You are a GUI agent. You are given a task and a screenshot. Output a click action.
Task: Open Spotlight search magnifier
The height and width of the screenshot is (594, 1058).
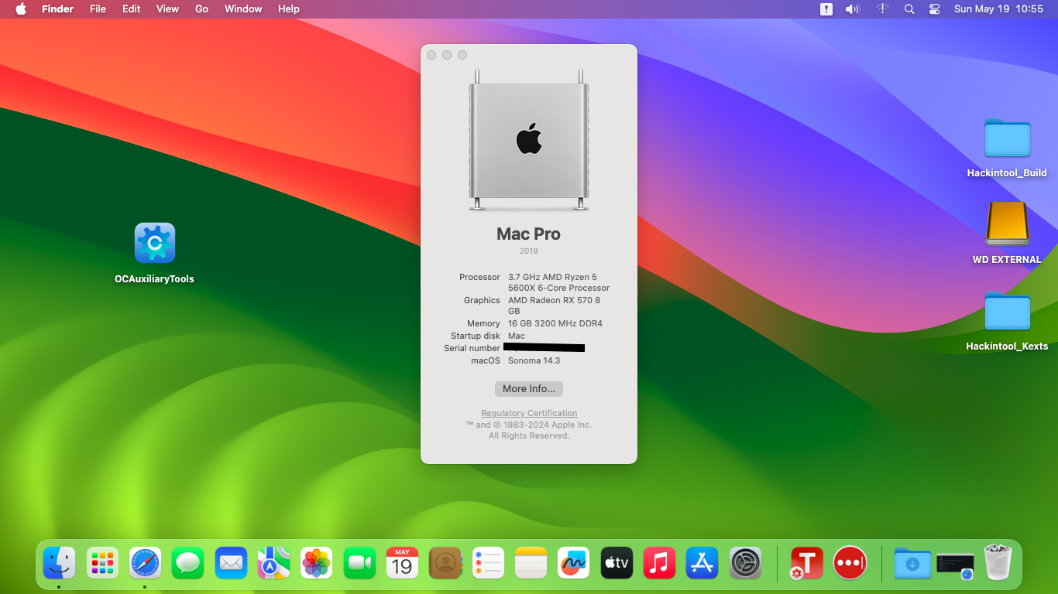click(x=909, y=9)
